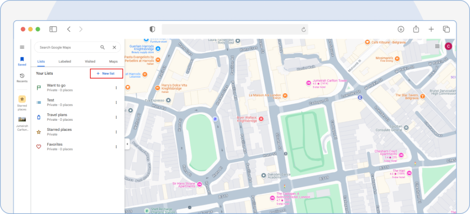Select Sir Hans Sloane Apartments pin
This screenshot has height=214, width=470.
coord(200,185)
